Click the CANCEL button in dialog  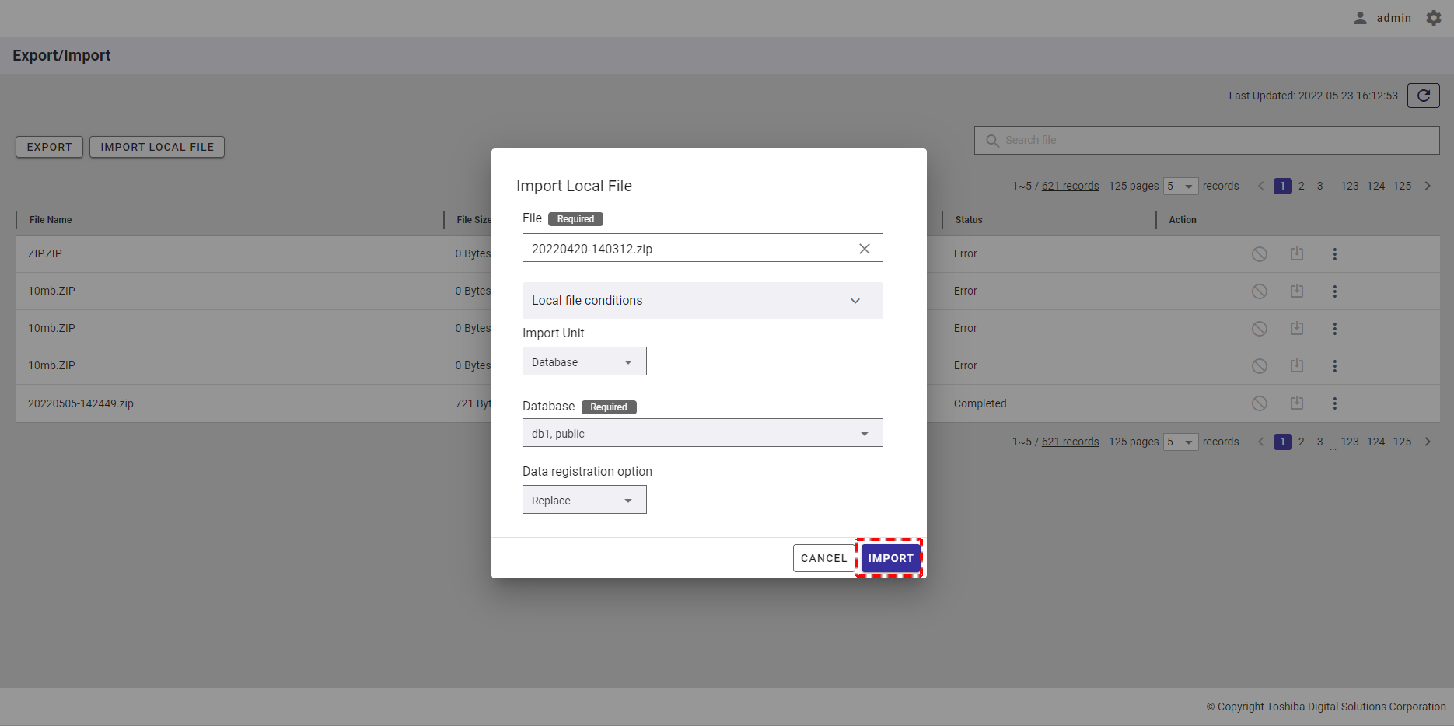pyautogui.click(x=823, y=558)
